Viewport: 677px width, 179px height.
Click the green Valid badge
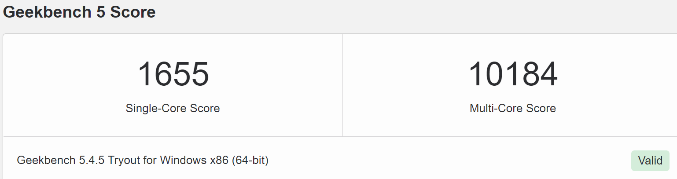(x=650, y=161)
